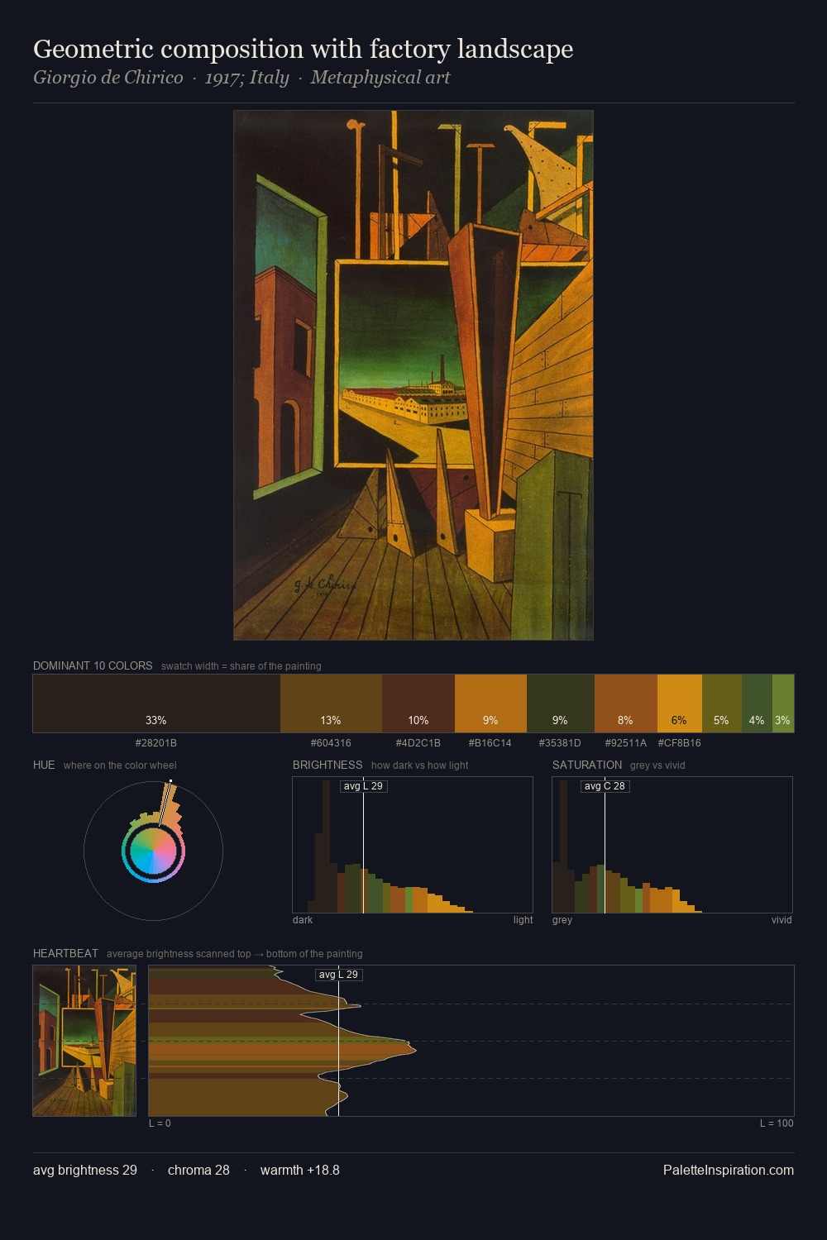This screenshot has height=1240, width=827.
Task: Click the PaletteInspiration.com link
Action: point(728,1170)
